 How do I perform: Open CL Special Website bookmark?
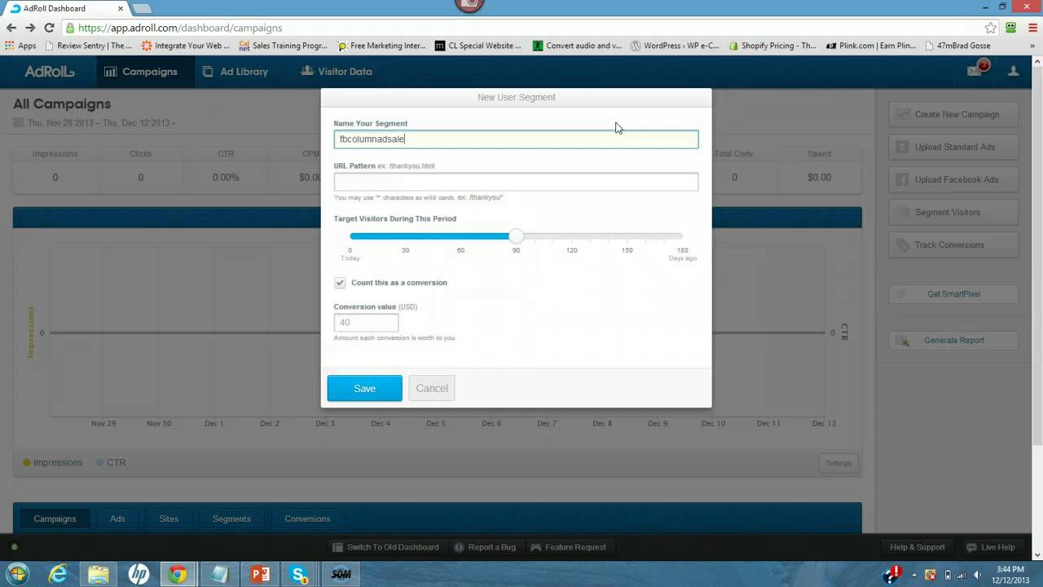click(x=478, y=46)
